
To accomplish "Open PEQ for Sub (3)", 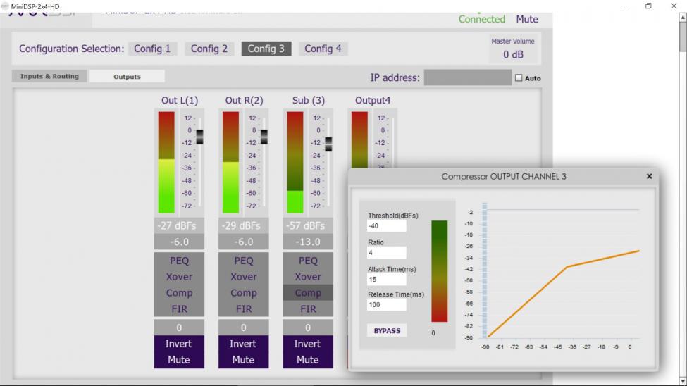I will (308, 261).
